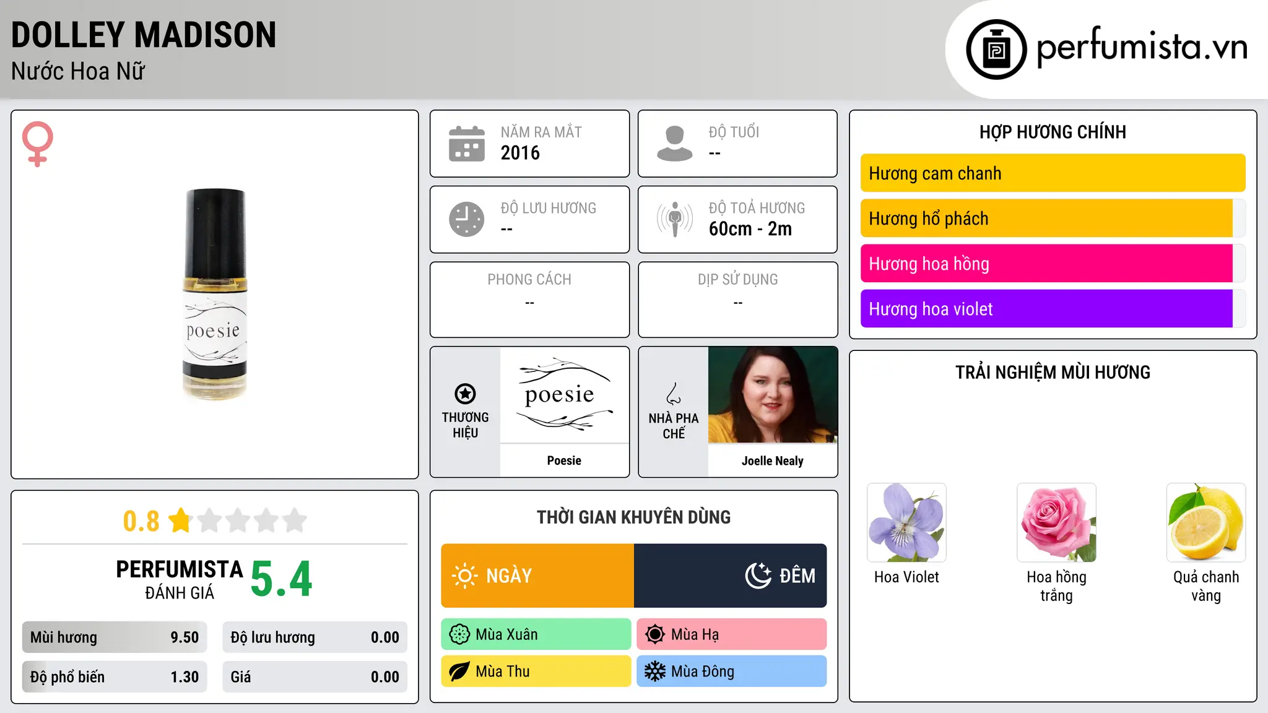Click the green 5.4 Perfumista rating
1268x713 pixels.
(x=282, y=579)
